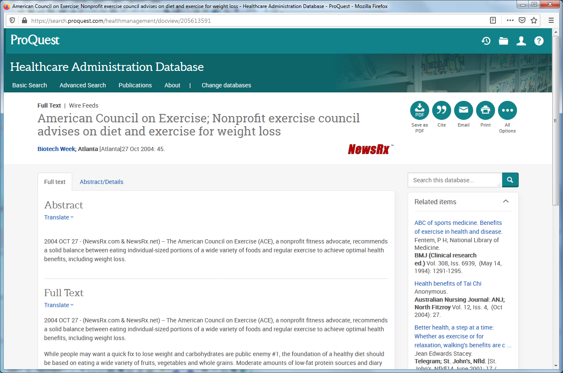
Task: Open the About menu item
Action: pos(172,85)
